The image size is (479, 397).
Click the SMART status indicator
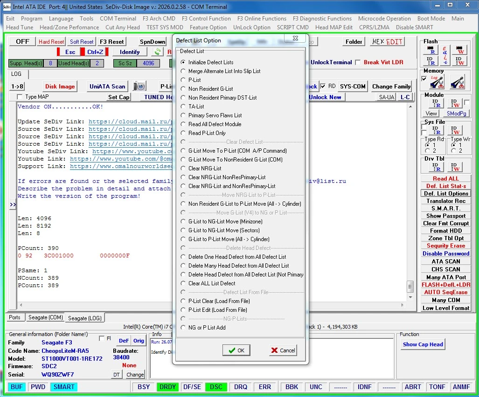(64, 387)
